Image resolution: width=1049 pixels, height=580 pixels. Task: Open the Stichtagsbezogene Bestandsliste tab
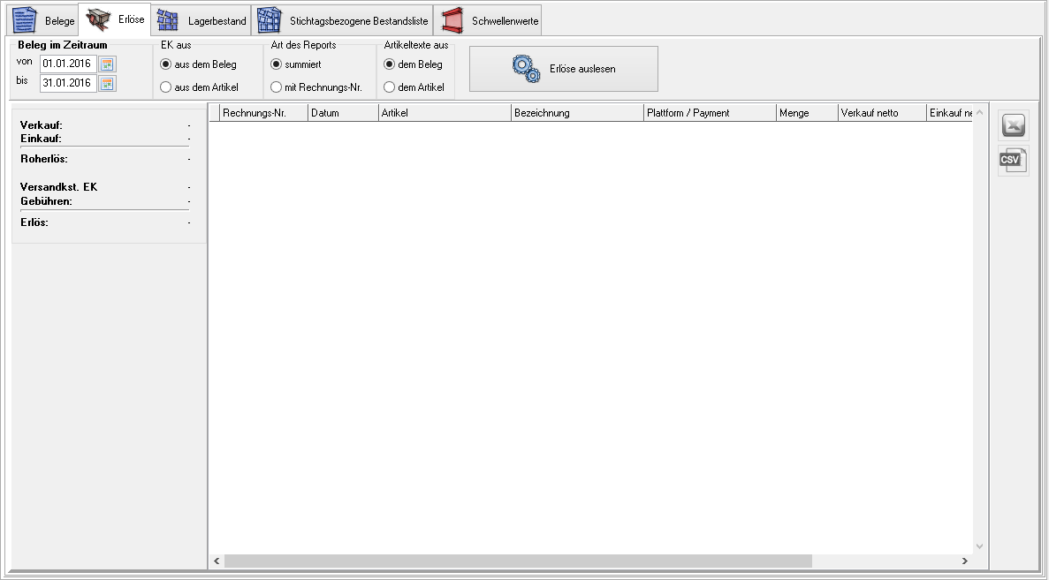coord(342,20)
